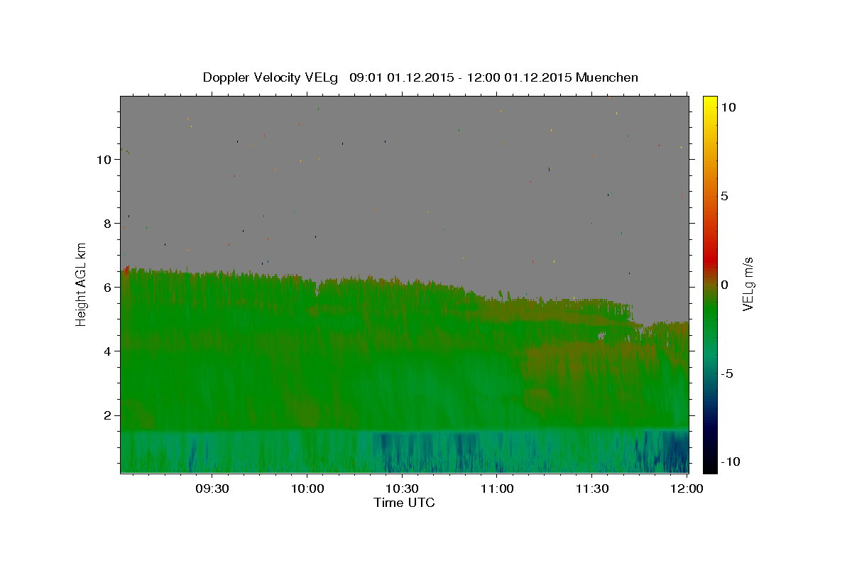
Task: Click the colorbar tick label -5
Action: [x=727, y=373]
